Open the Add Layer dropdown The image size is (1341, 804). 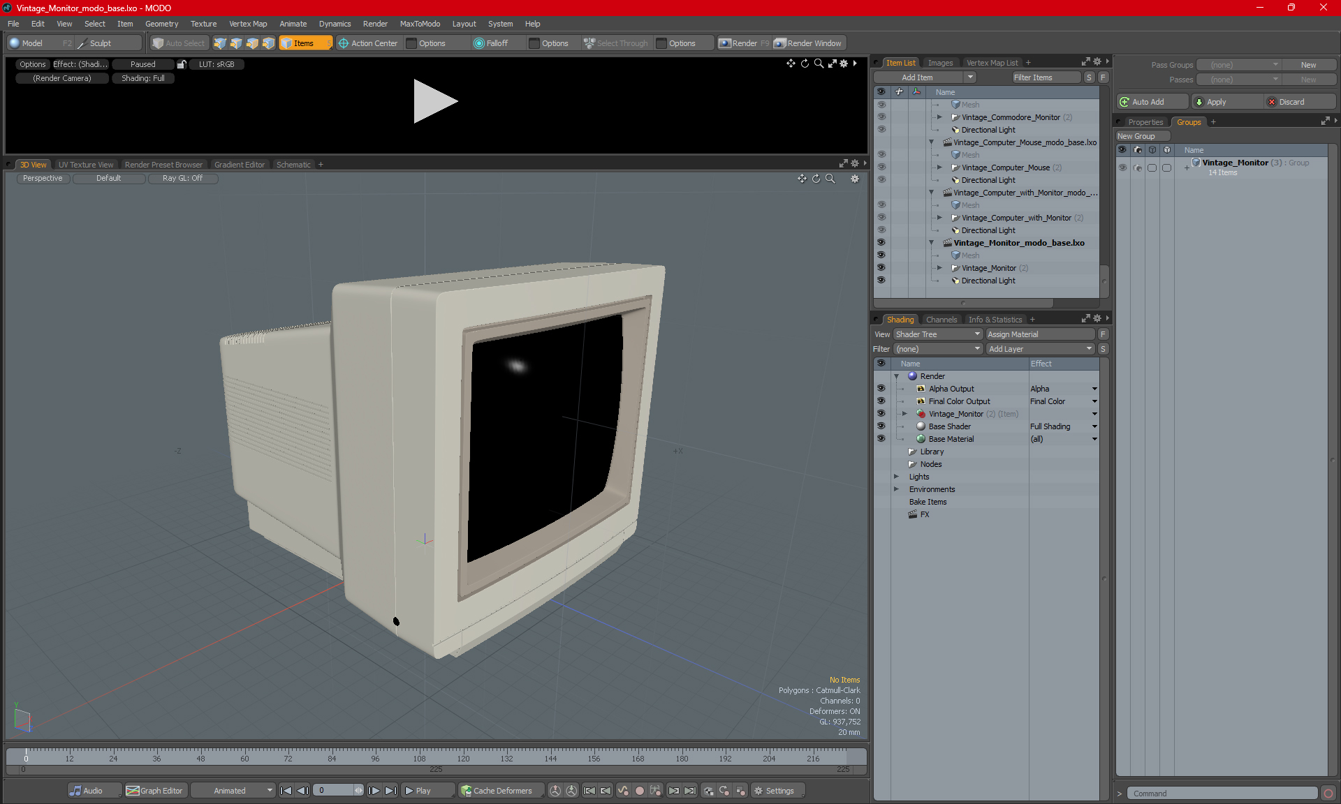(1039, 349)
